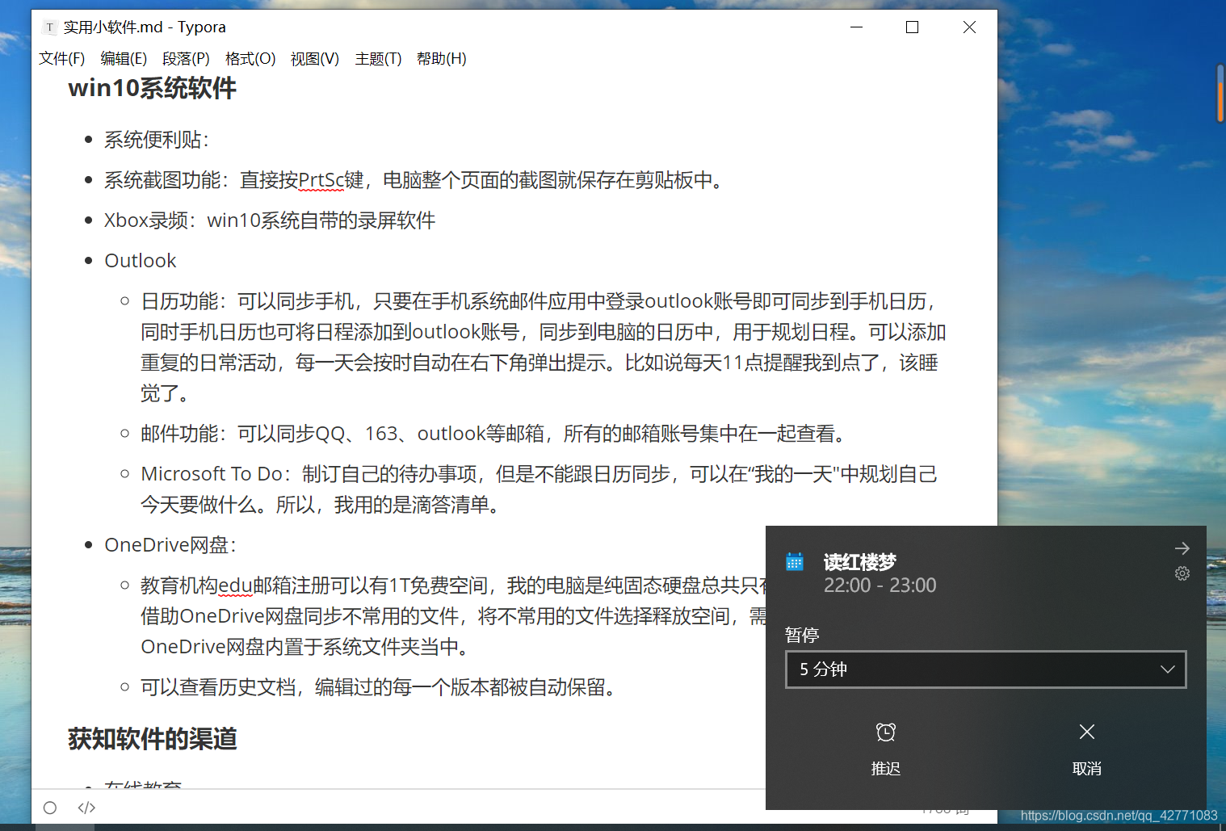Open the 段落(P) menu
The height and width of the screenshot is (831, 1226).
point(186,59)
